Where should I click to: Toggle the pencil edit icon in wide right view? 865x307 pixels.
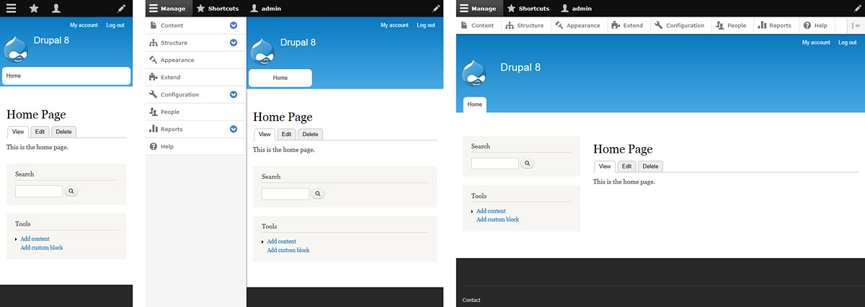coord(858,9)
